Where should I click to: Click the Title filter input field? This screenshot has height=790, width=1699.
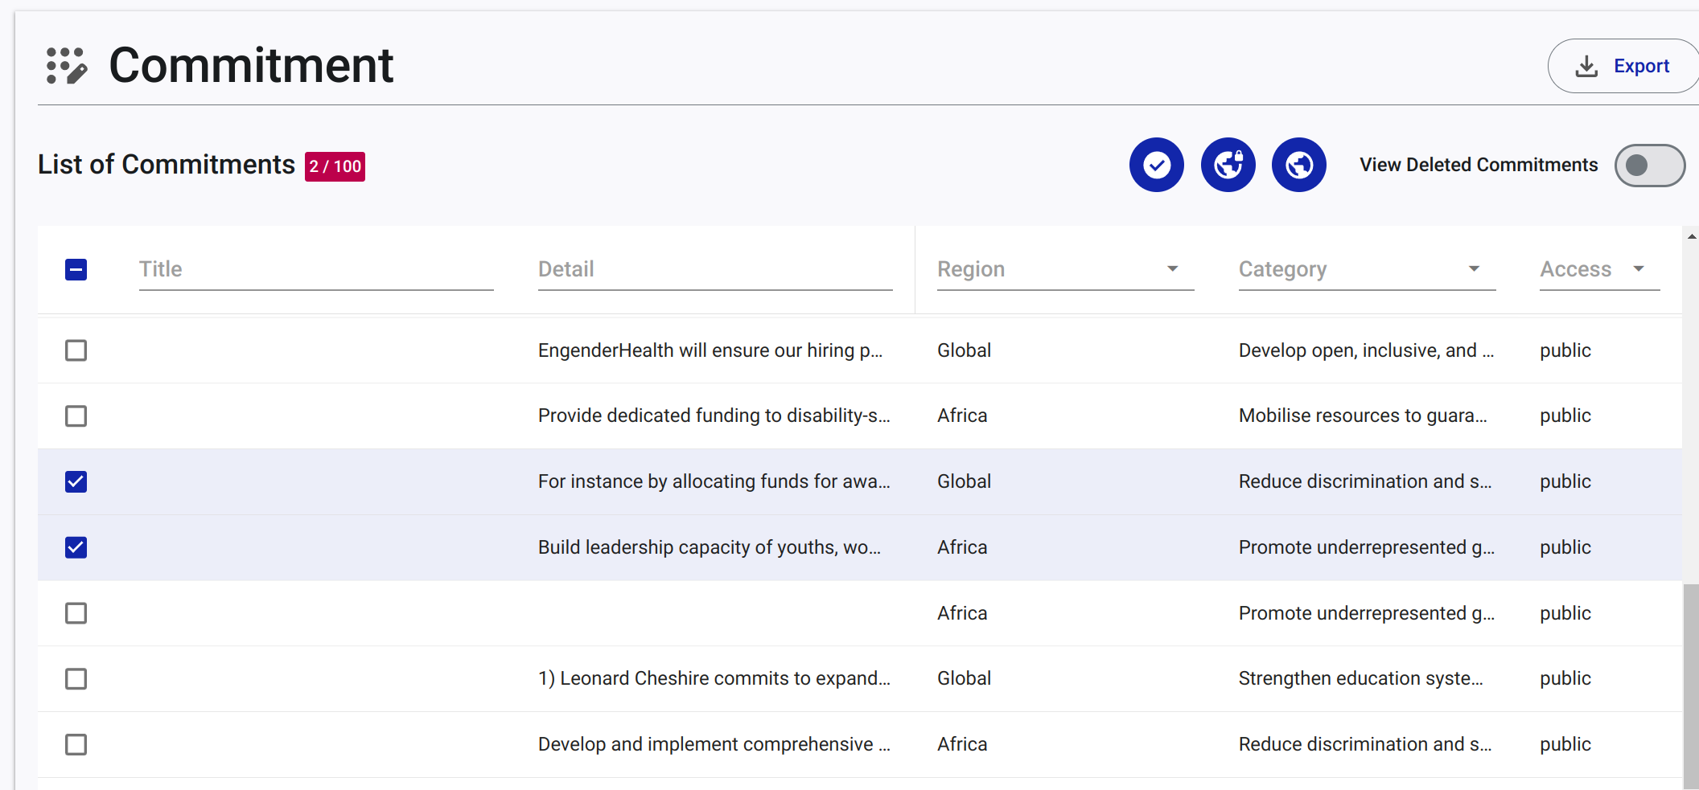[x=316, y=269]
